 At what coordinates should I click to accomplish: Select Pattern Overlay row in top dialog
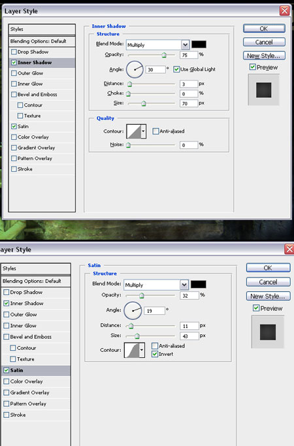point(42,159)
